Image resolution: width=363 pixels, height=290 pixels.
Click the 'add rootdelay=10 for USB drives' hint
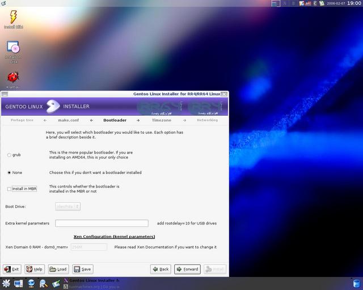187,223
